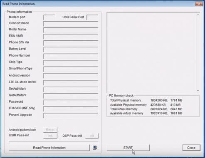Click the Total virtual memory value 2047 MB
Screen dimensions: 205x158
click(176, 109)
